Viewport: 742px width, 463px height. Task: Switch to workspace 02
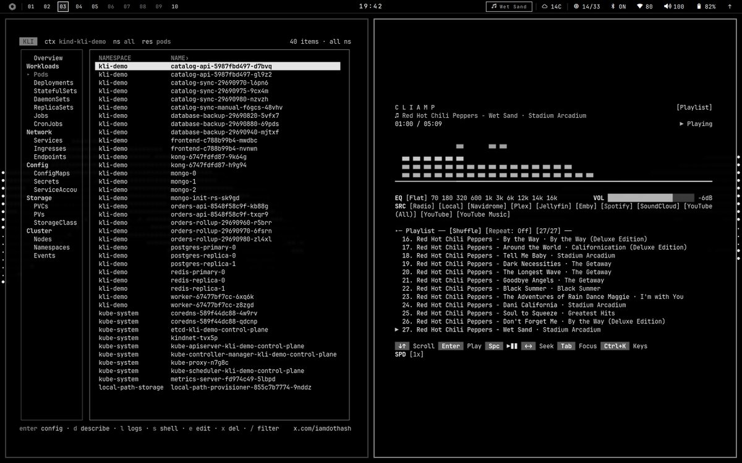point(47,6)
